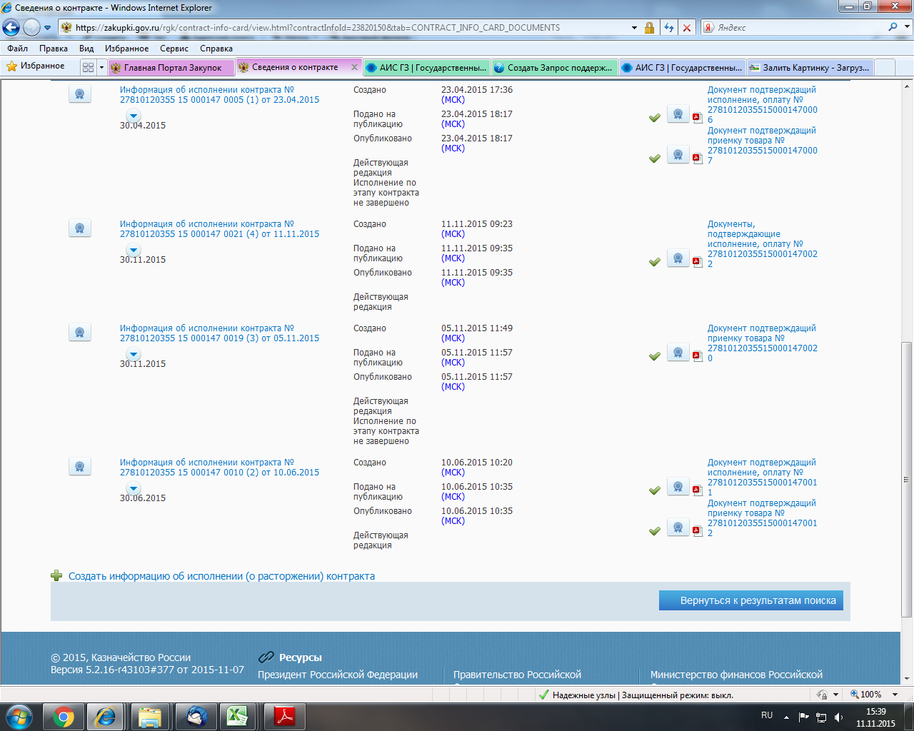Screen dimensions: 914x731
Task: Switch to Главная Портал Закупок tab
Action: 171,67
